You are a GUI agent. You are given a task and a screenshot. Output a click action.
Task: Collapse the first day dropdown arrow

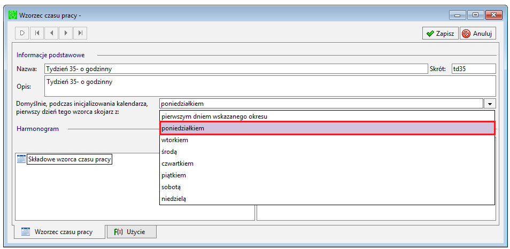(x=490, y=104)
